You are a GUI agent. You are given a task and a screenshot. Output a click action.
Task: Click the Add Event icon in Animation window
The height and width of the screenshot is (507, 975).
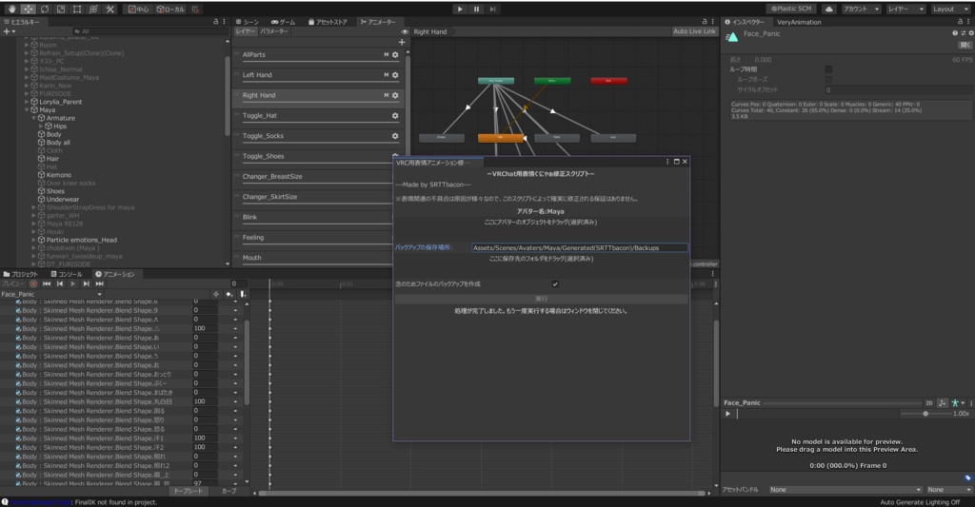[x=243, y=295]
